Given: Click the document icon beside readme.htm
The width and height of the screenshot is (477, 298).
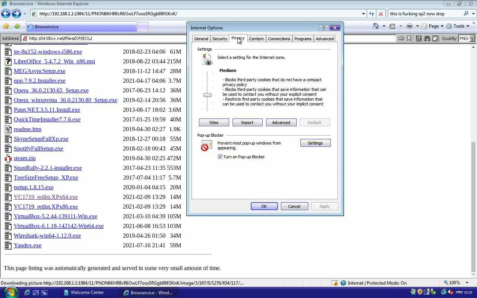Looking at the screenshot, I should click(8, 129).
